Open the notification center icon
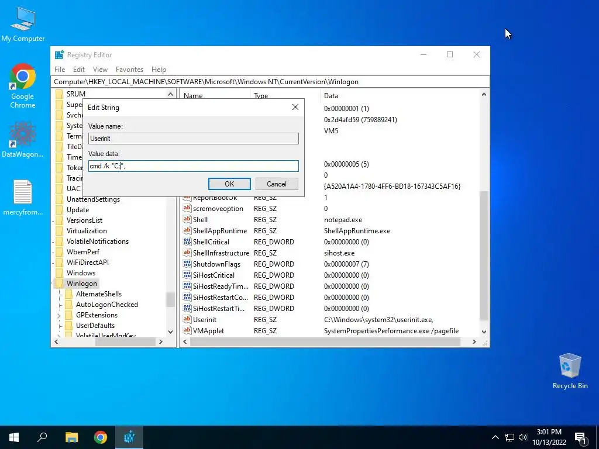 click(580, 438)
